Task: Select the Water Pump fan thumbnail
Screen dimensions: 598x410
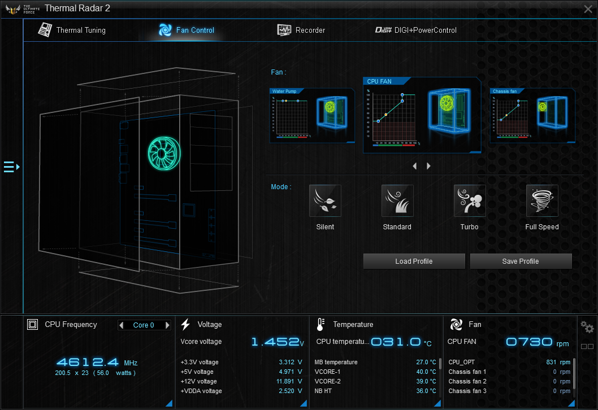Action: tap(312, 116)
